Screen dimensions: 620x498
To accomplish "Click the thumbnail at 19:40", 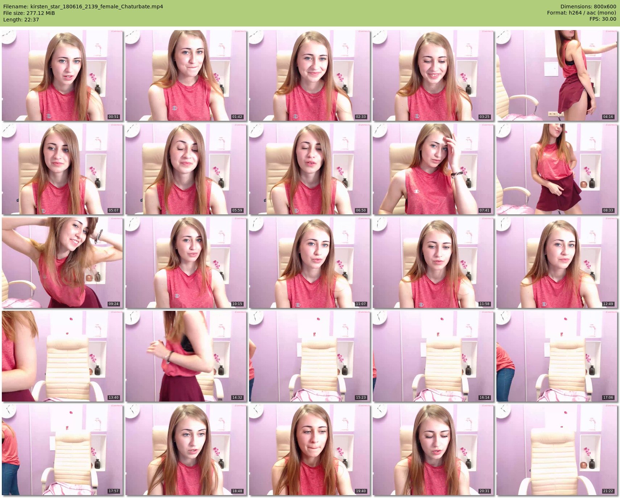I will pos(310,450).
